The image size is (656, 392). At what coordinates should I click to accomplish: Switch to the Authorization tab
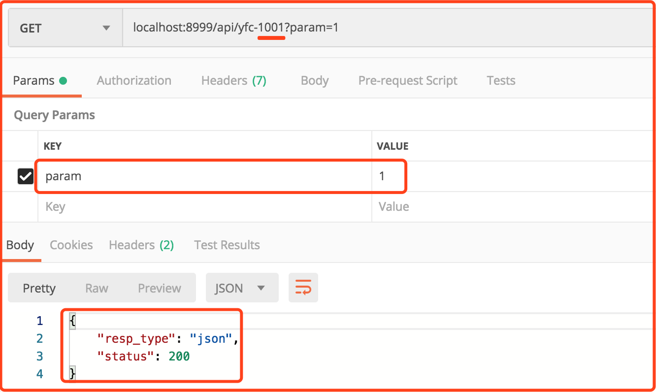click(x=134, y=81)
